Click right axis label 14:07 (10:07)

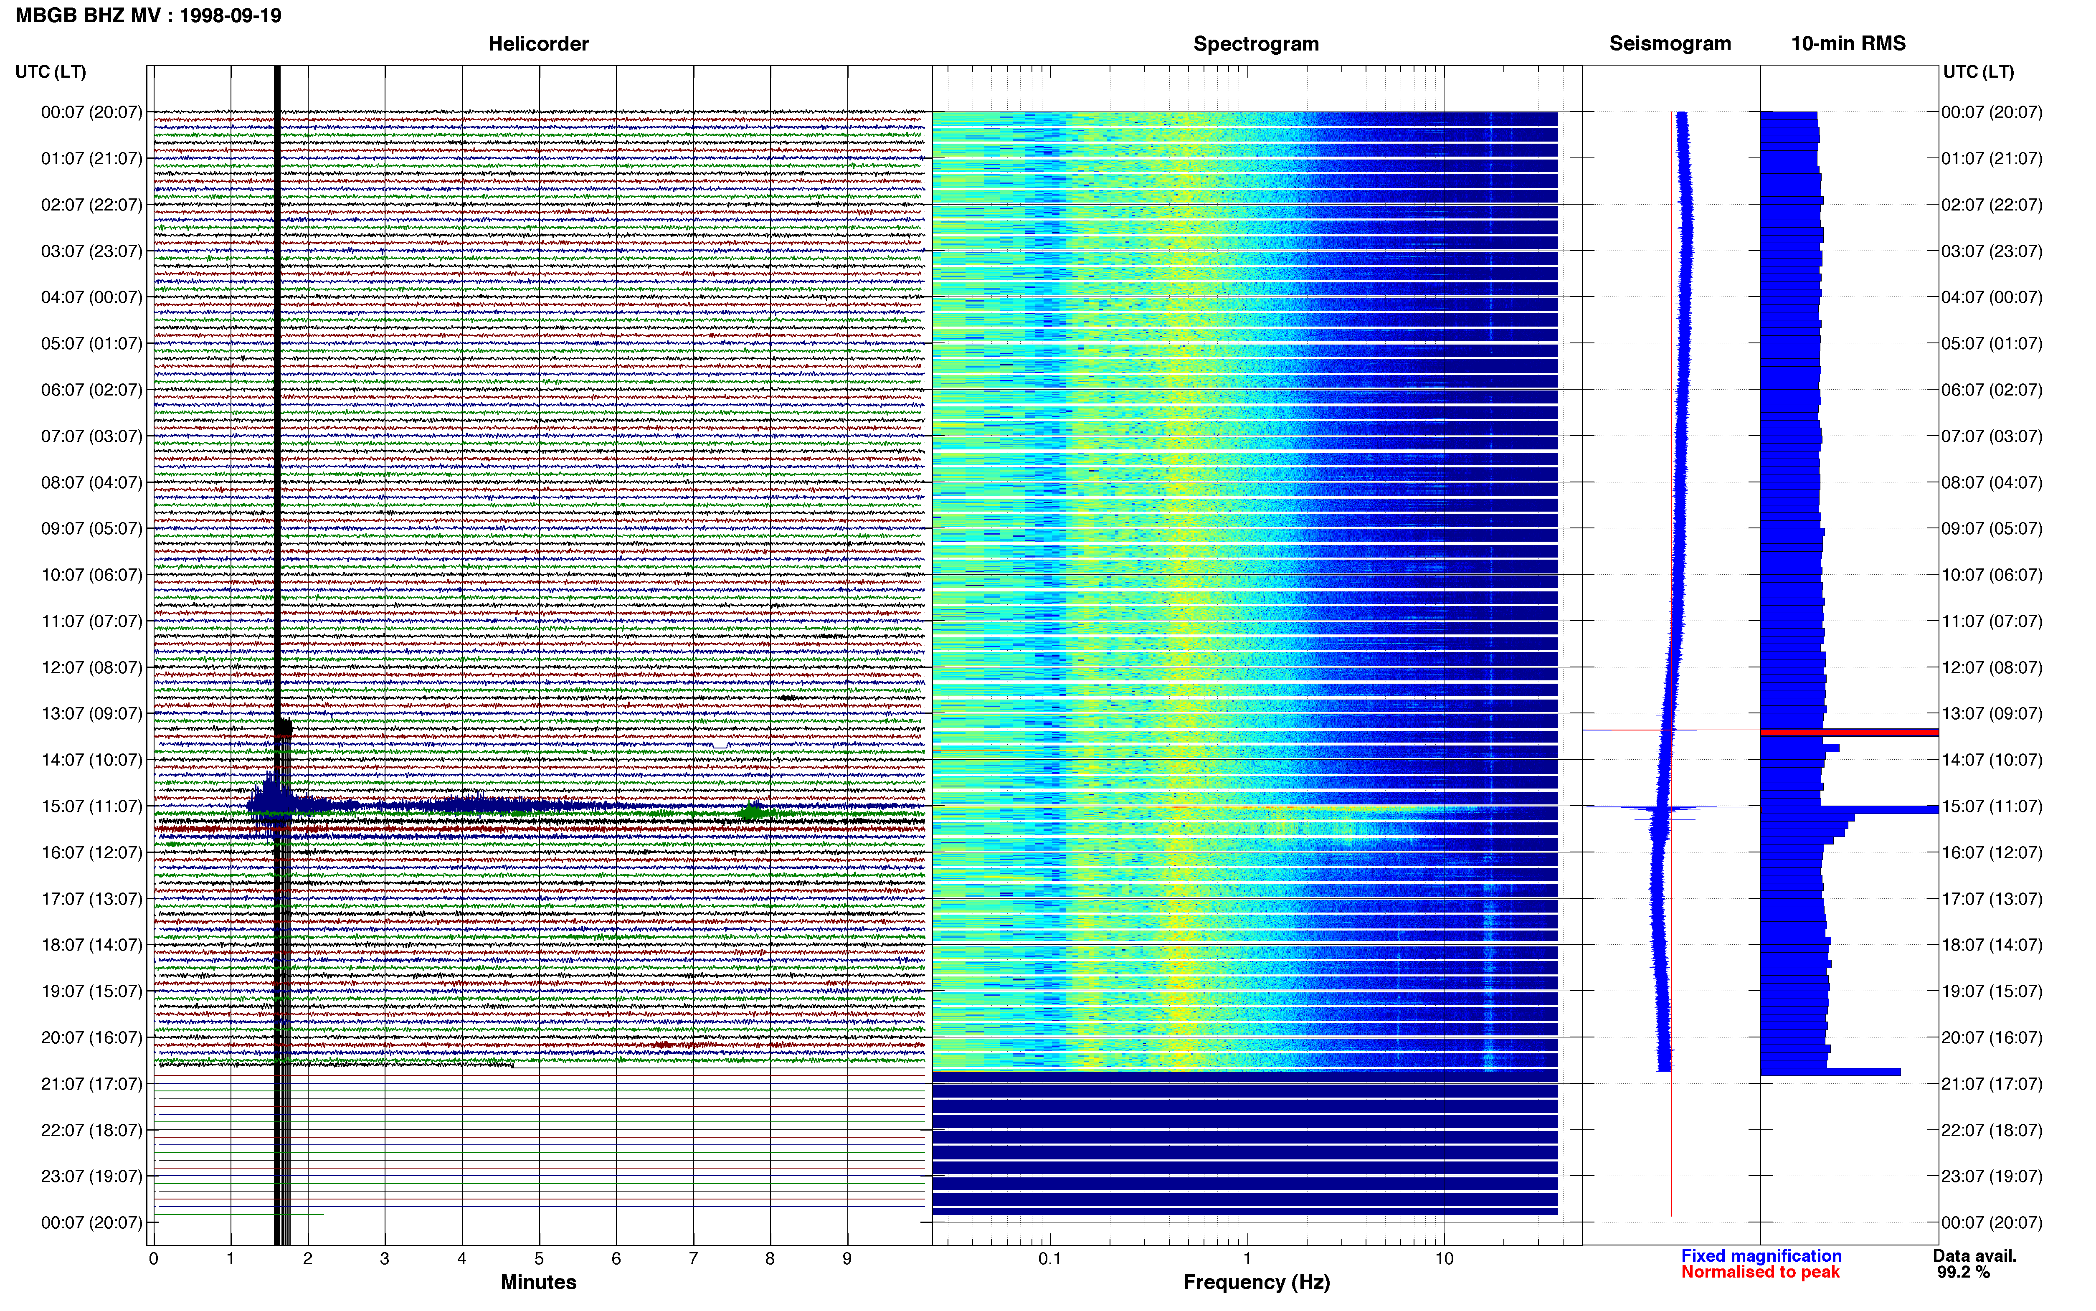click(x=1992, y=761)
